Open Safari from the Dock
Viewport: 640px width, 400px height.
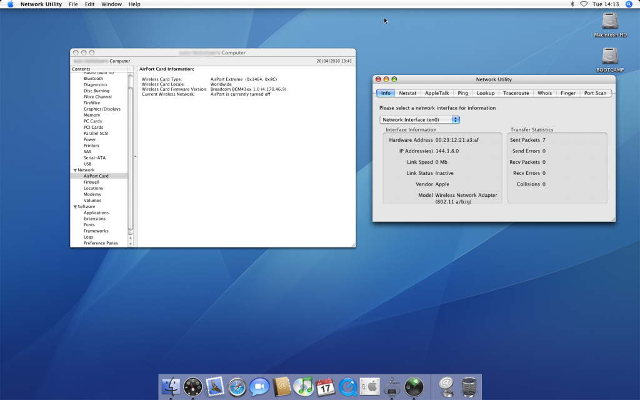click(237, 387)
